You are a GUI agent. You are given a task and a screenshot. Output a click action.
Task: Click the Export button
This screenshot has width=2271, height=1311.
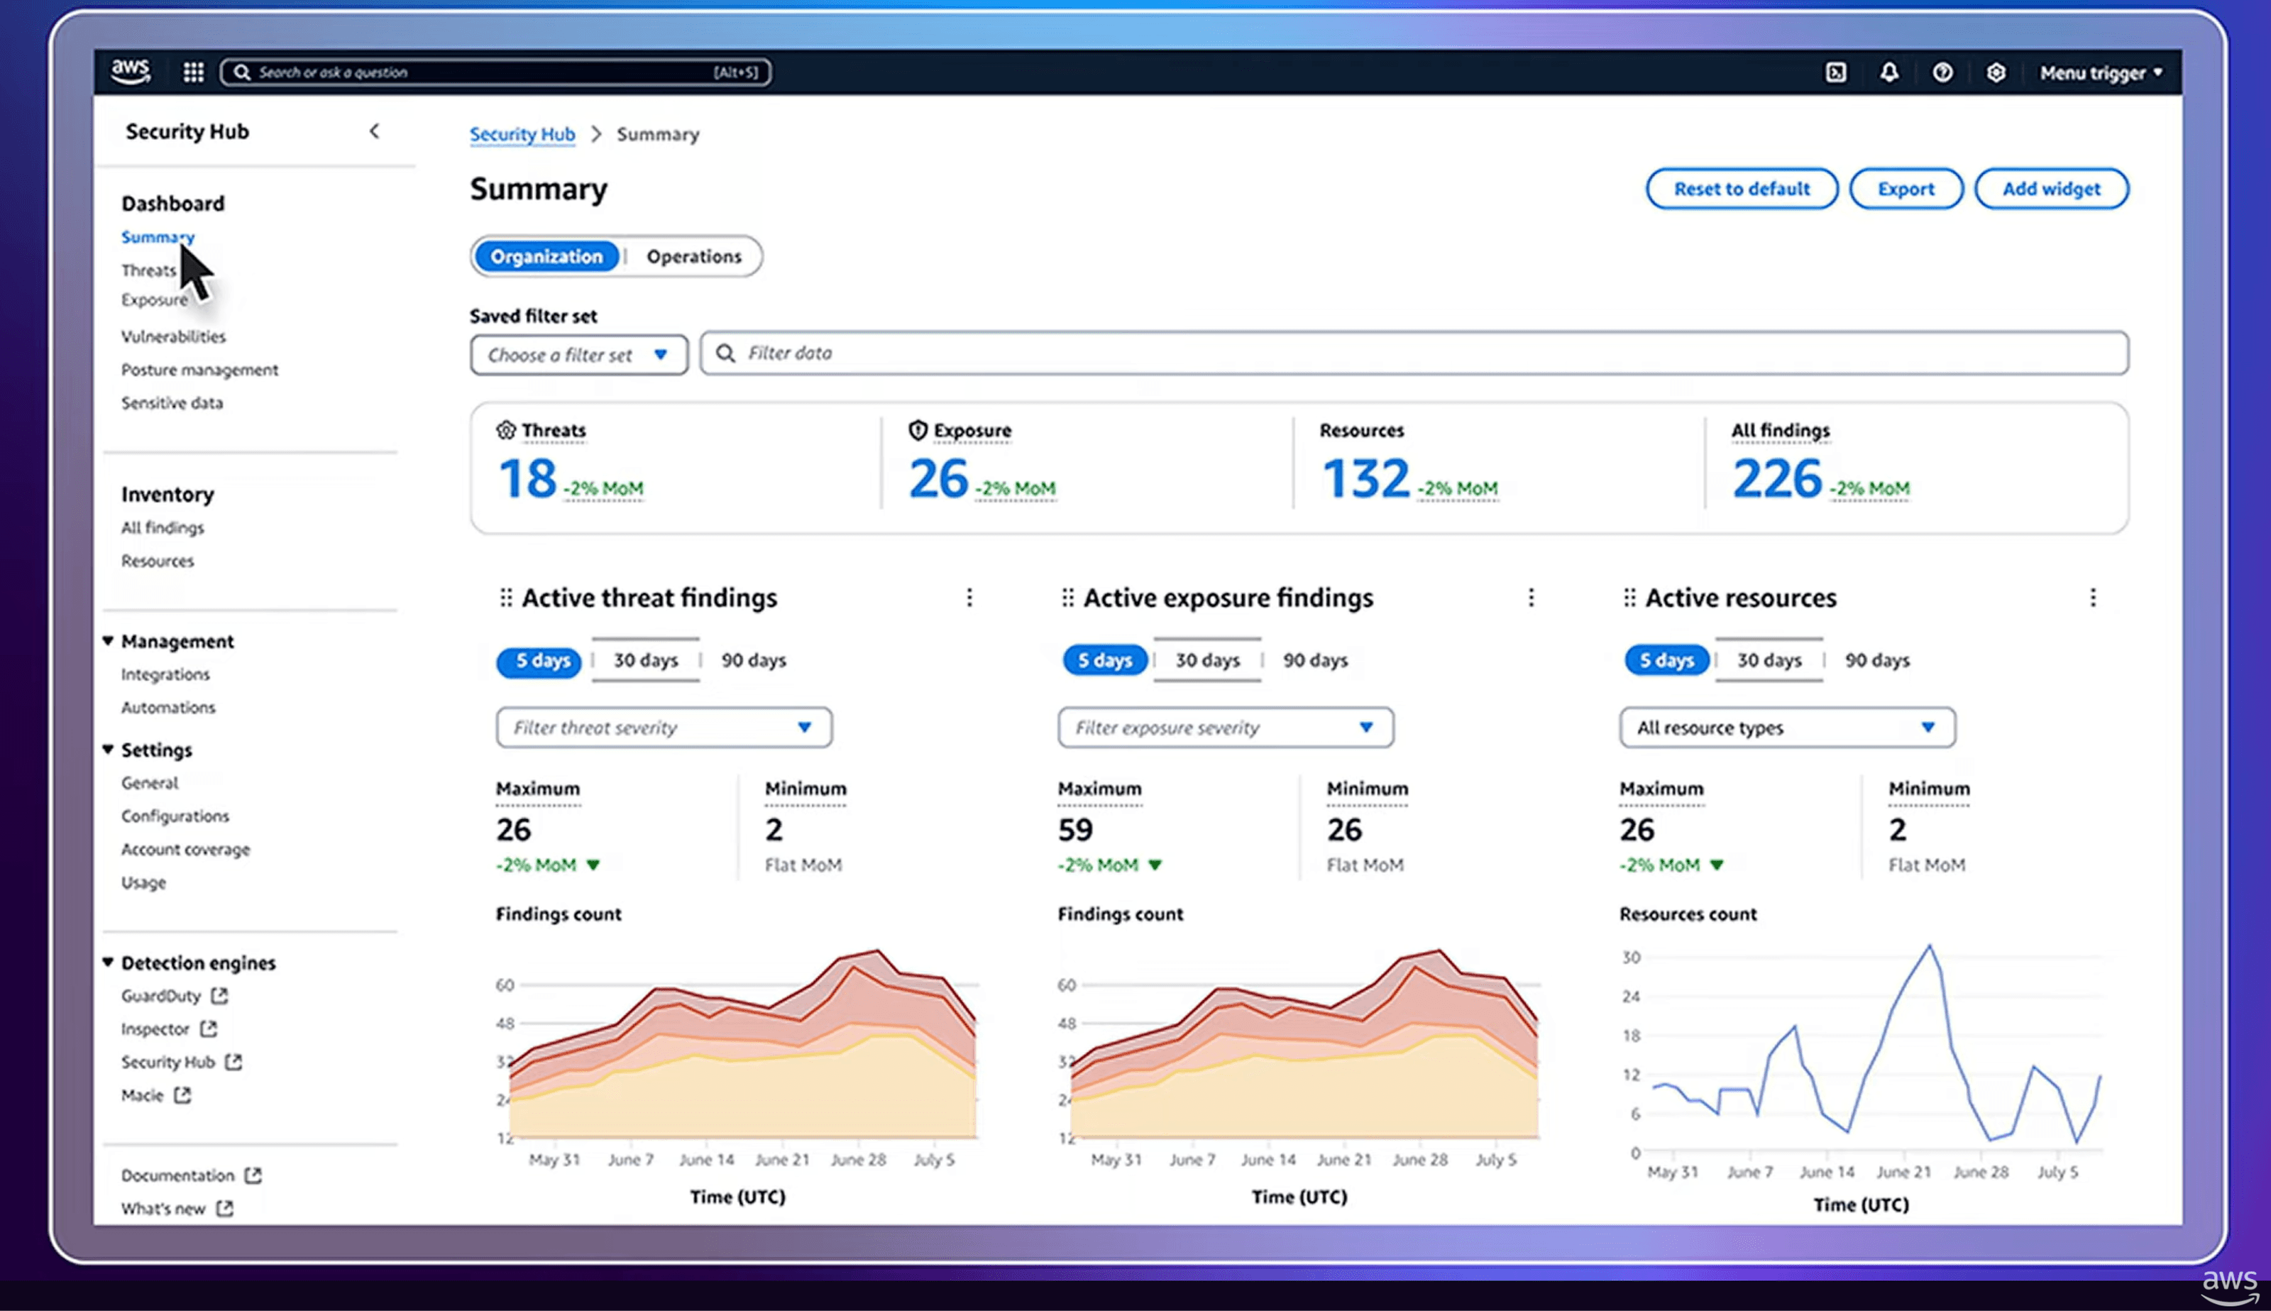pyautogui.click(x=1906, y=189)
